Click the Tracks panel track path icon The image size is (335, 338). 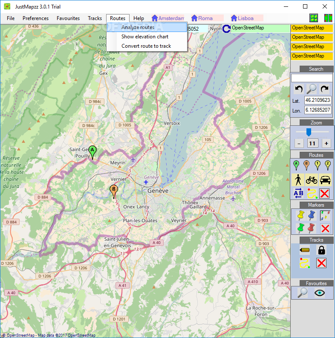tap(305, 263)
